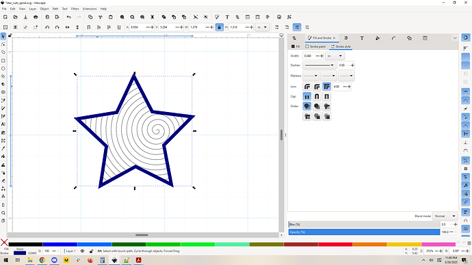Image resolution: width=472 pixels, height=265 pixels.
Task: Choose the Ellipse drawing tool
Action: (x=3, y=68)
